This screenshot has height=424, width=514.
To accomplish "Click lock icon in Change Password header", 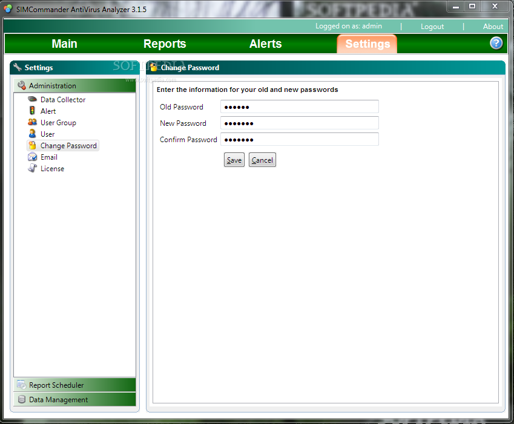I will (x=153, y=67).
